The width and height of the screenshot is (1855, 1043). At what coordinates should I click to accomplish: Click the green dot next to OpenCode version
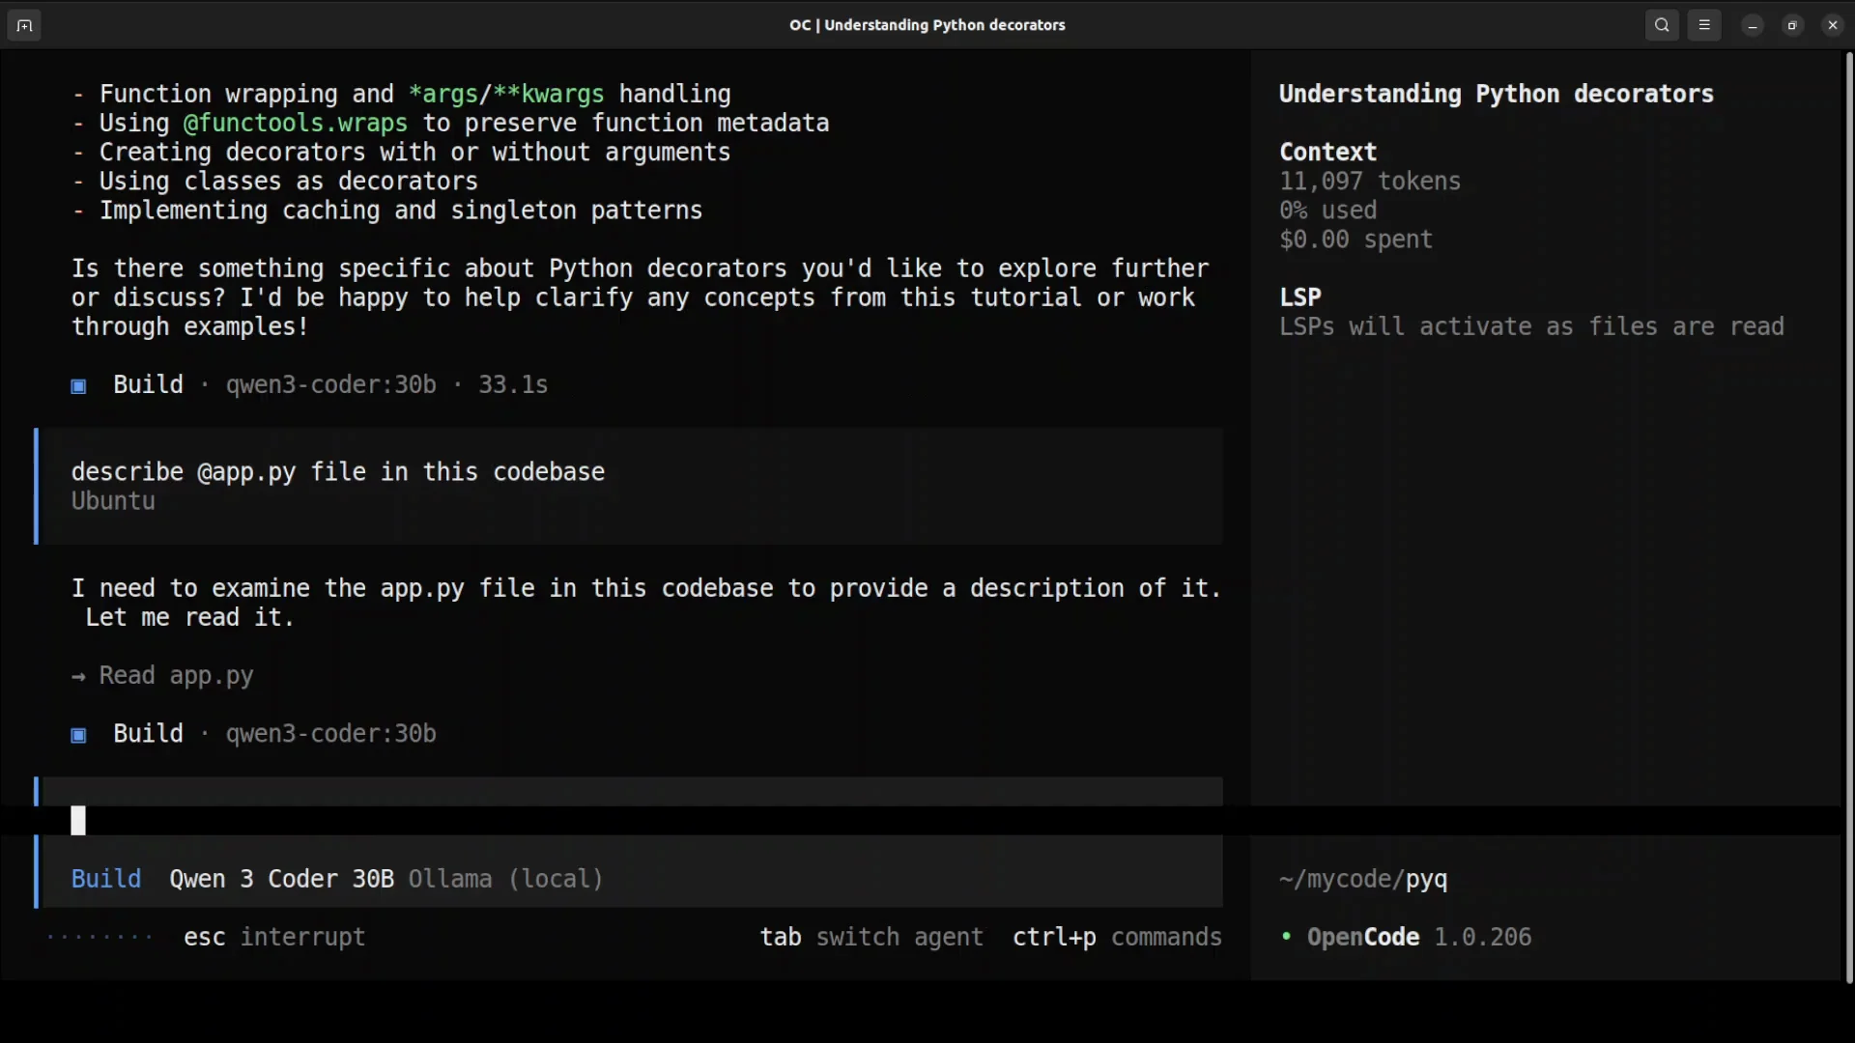click(1286, 936)
